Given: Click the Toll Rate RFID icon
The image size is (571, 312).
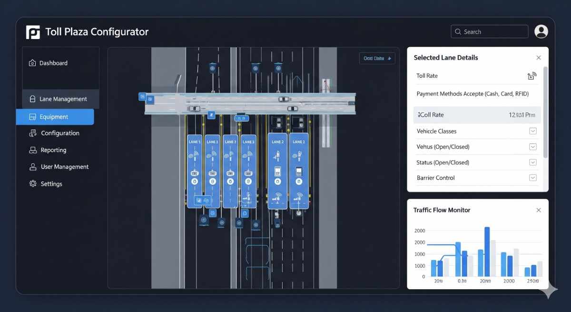Looking at the screenshot, I should tap(532, 76).
